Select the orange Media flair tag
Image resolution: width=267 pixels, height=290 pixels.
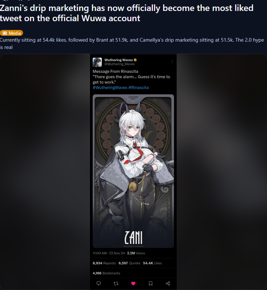[11, 33]
